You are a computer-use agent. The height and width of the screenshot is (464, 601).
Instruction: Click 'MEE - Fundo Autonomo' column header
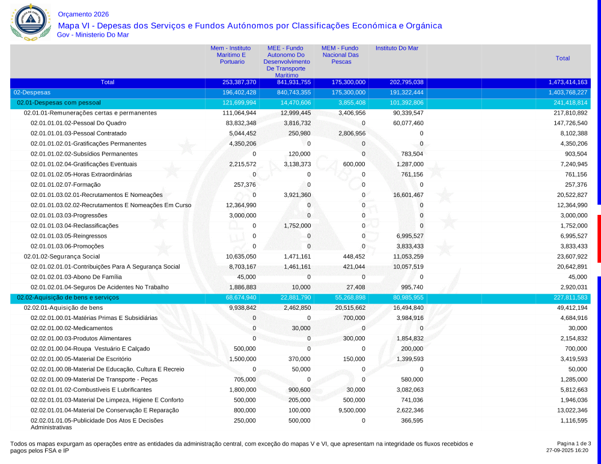point(286,61)
